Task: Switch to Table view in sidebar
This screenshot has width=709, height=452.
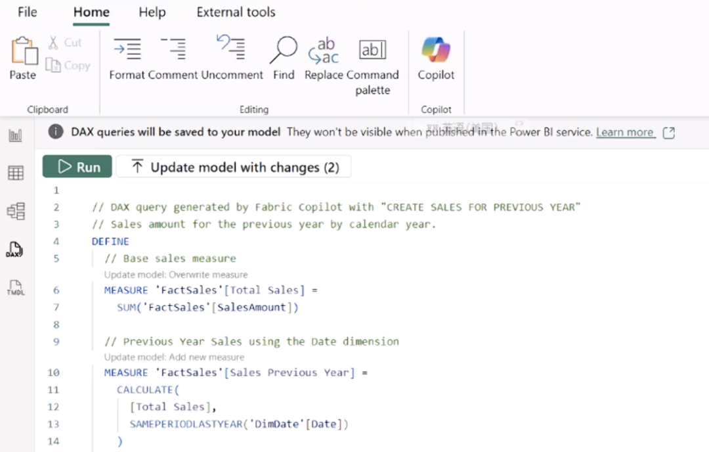Action: point(16,173)
